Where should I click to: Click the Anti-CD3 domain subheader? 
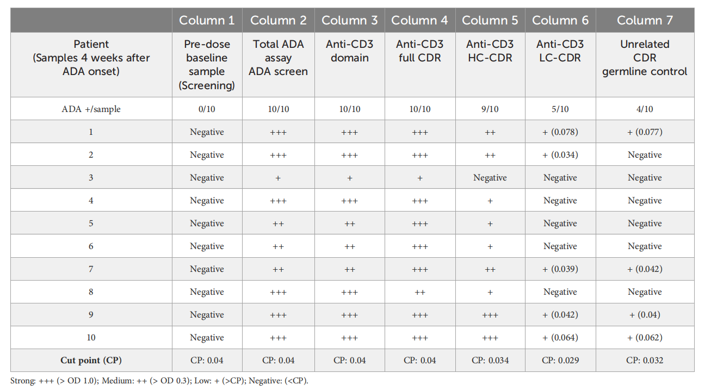[349, 51]
